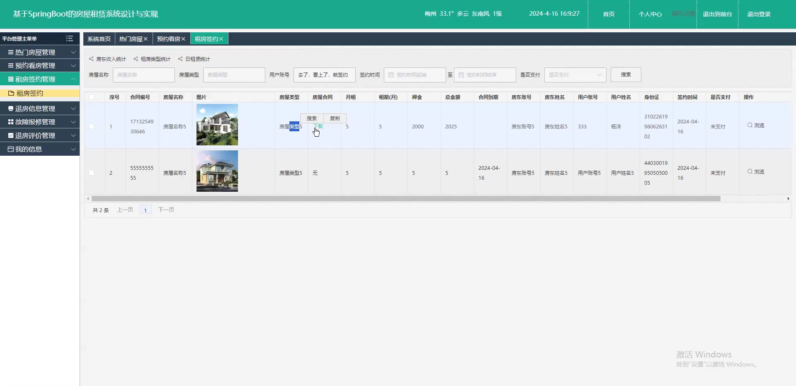This screenshot has width=796, height=386.
Task: Choose 复制 in the context popup
Action: point(335,118)
